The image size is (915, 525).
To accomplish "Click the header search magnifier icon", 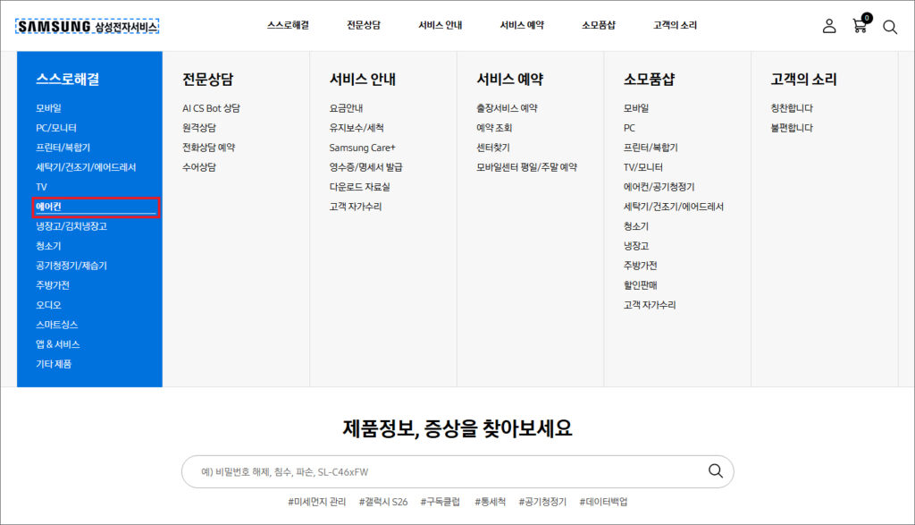I will [x=890, y=27].
